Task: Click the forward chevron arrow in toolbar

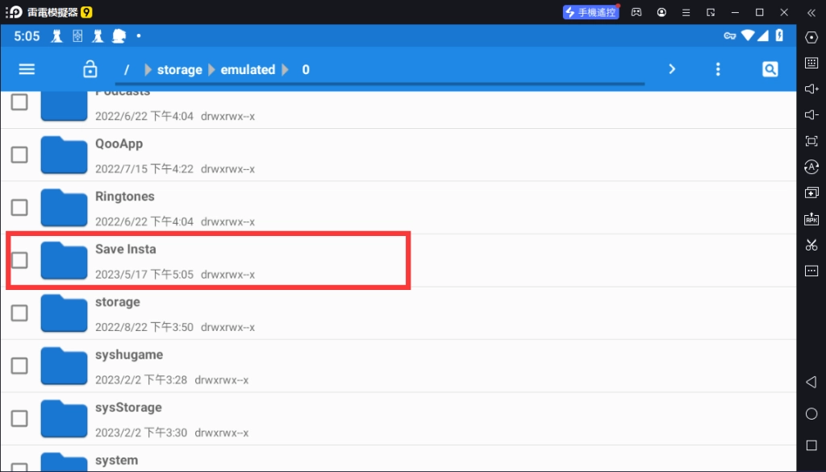Action: [672, 69]
